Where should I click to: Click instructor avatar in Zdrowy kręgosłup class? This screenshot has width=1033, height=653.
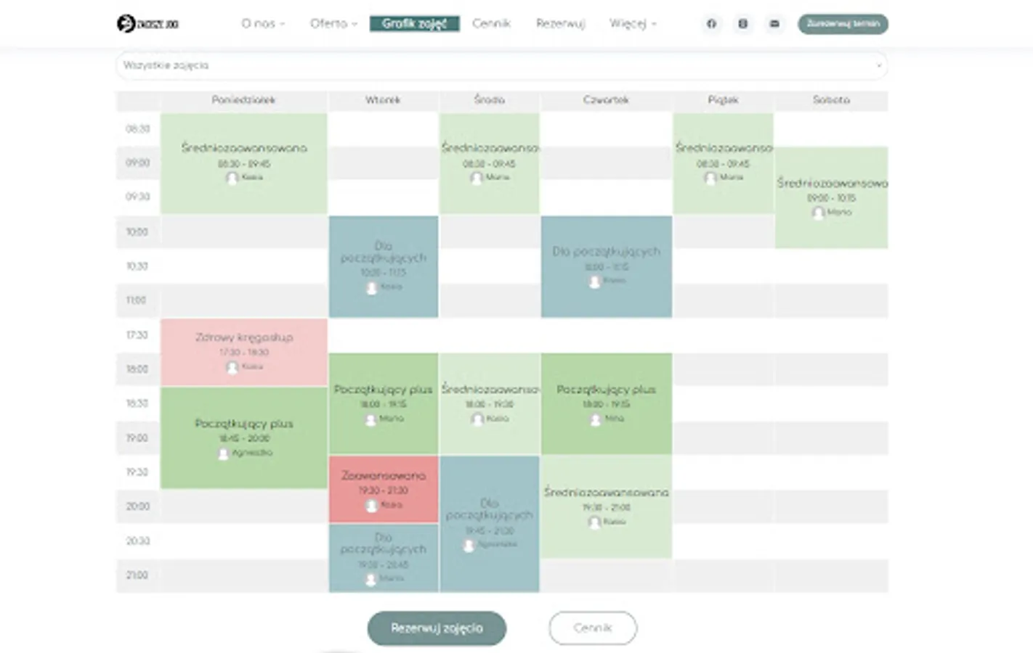tap(232, 368)
